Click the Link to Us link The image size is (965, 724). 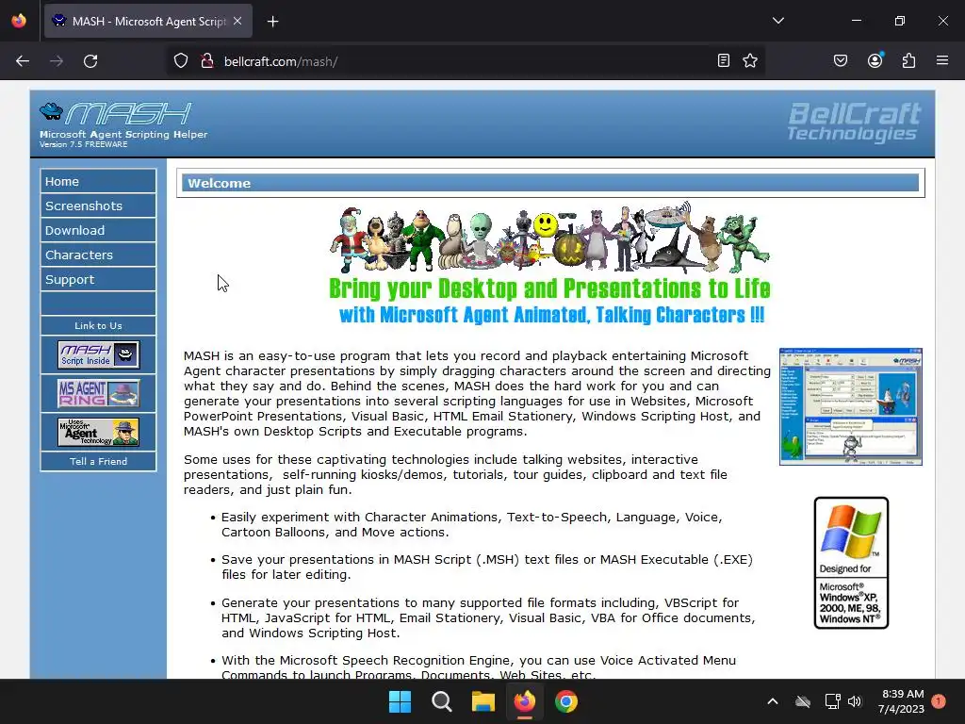pos(98,325)
